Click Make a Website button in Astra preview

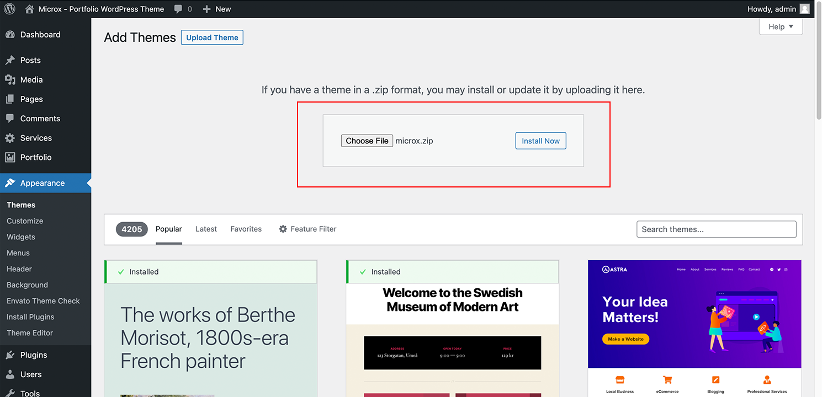[x=625, y=339]
